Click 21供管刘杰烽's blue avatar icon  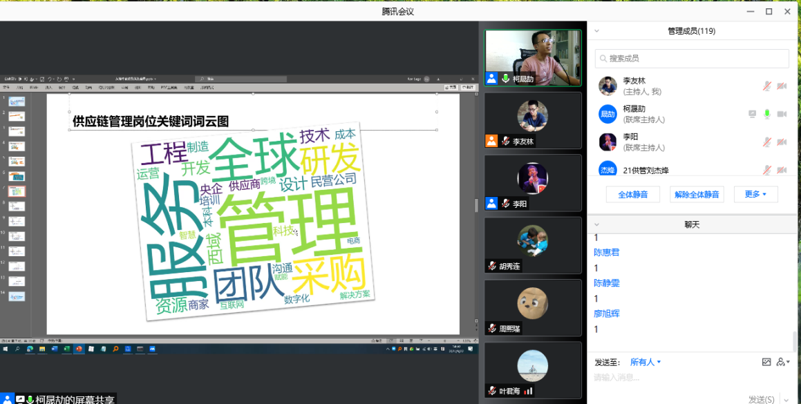click(607, 170)
